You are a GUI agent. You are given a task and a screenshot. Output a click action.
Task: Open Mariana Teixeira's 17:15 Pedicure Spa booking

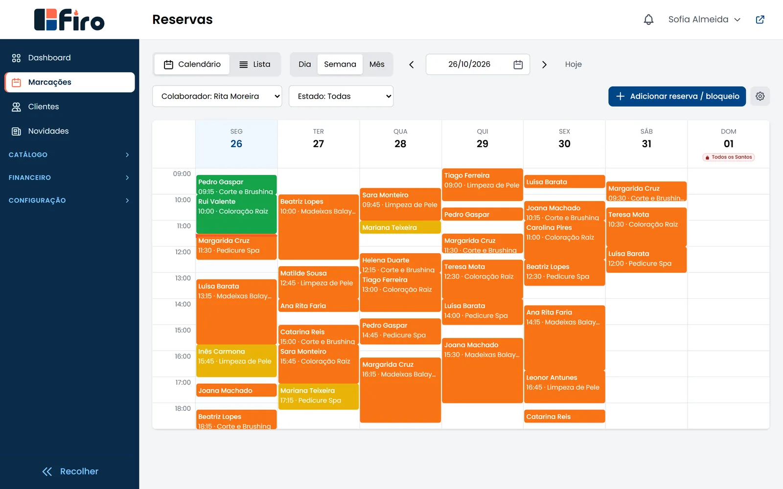[x=319, y=397]
